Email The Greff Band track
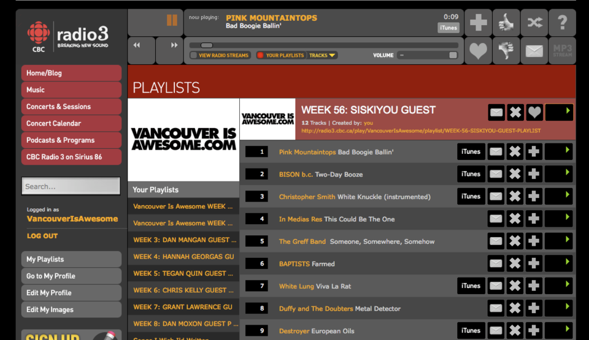The image size is (589, 340). (x=496, y=241)
